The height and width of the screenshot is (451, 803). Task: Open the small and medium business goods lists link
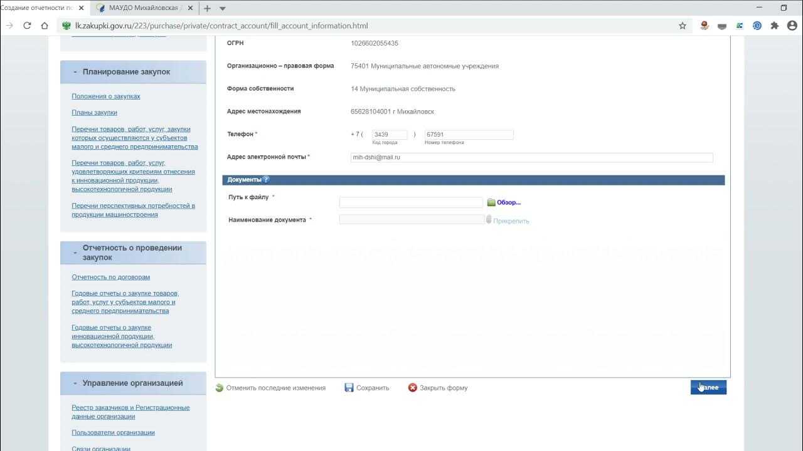coord(135,138)
